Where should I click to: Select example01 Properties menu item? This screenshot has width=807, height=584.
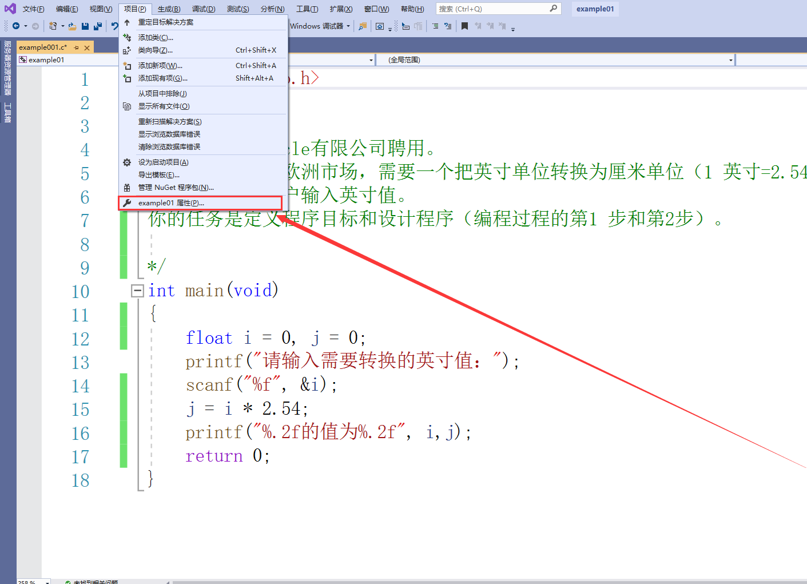click(x=171, y=203)
